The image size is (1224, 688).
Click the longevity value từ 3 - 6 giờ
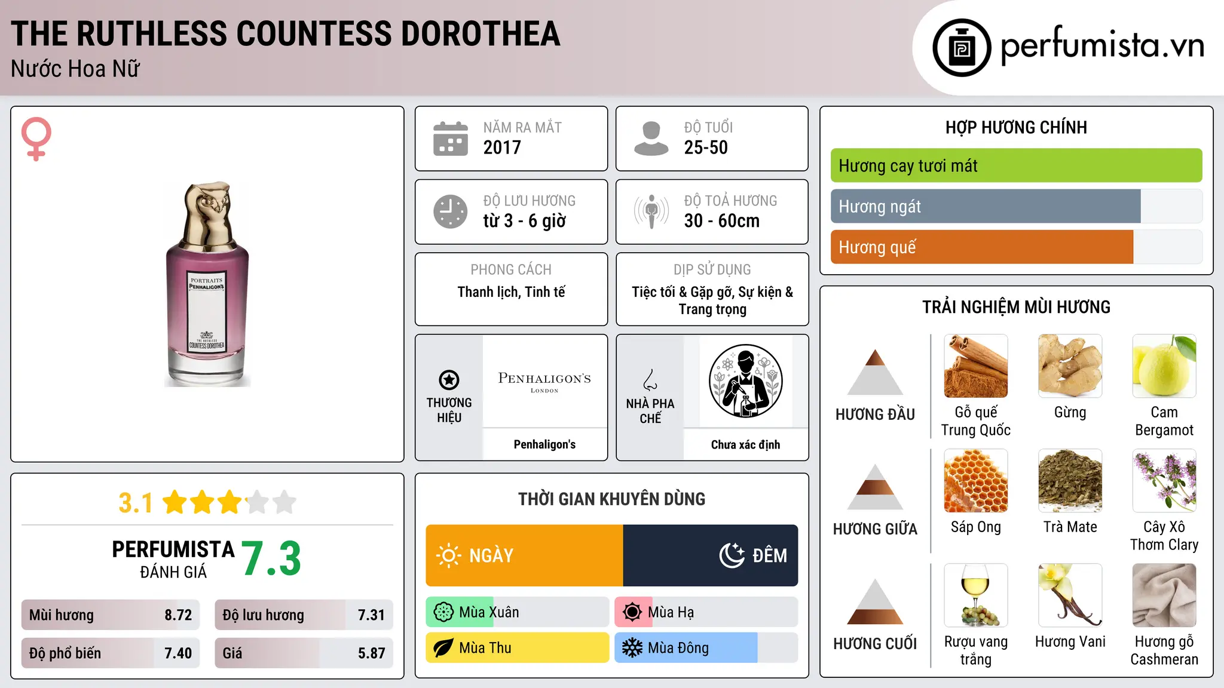click(525, 221)
